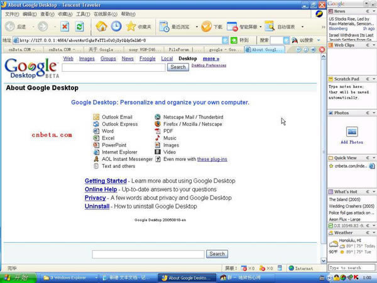Click the About Google Desktop taskbar button
Viewport: 377px width, 283px height.
tap(187, 278)
